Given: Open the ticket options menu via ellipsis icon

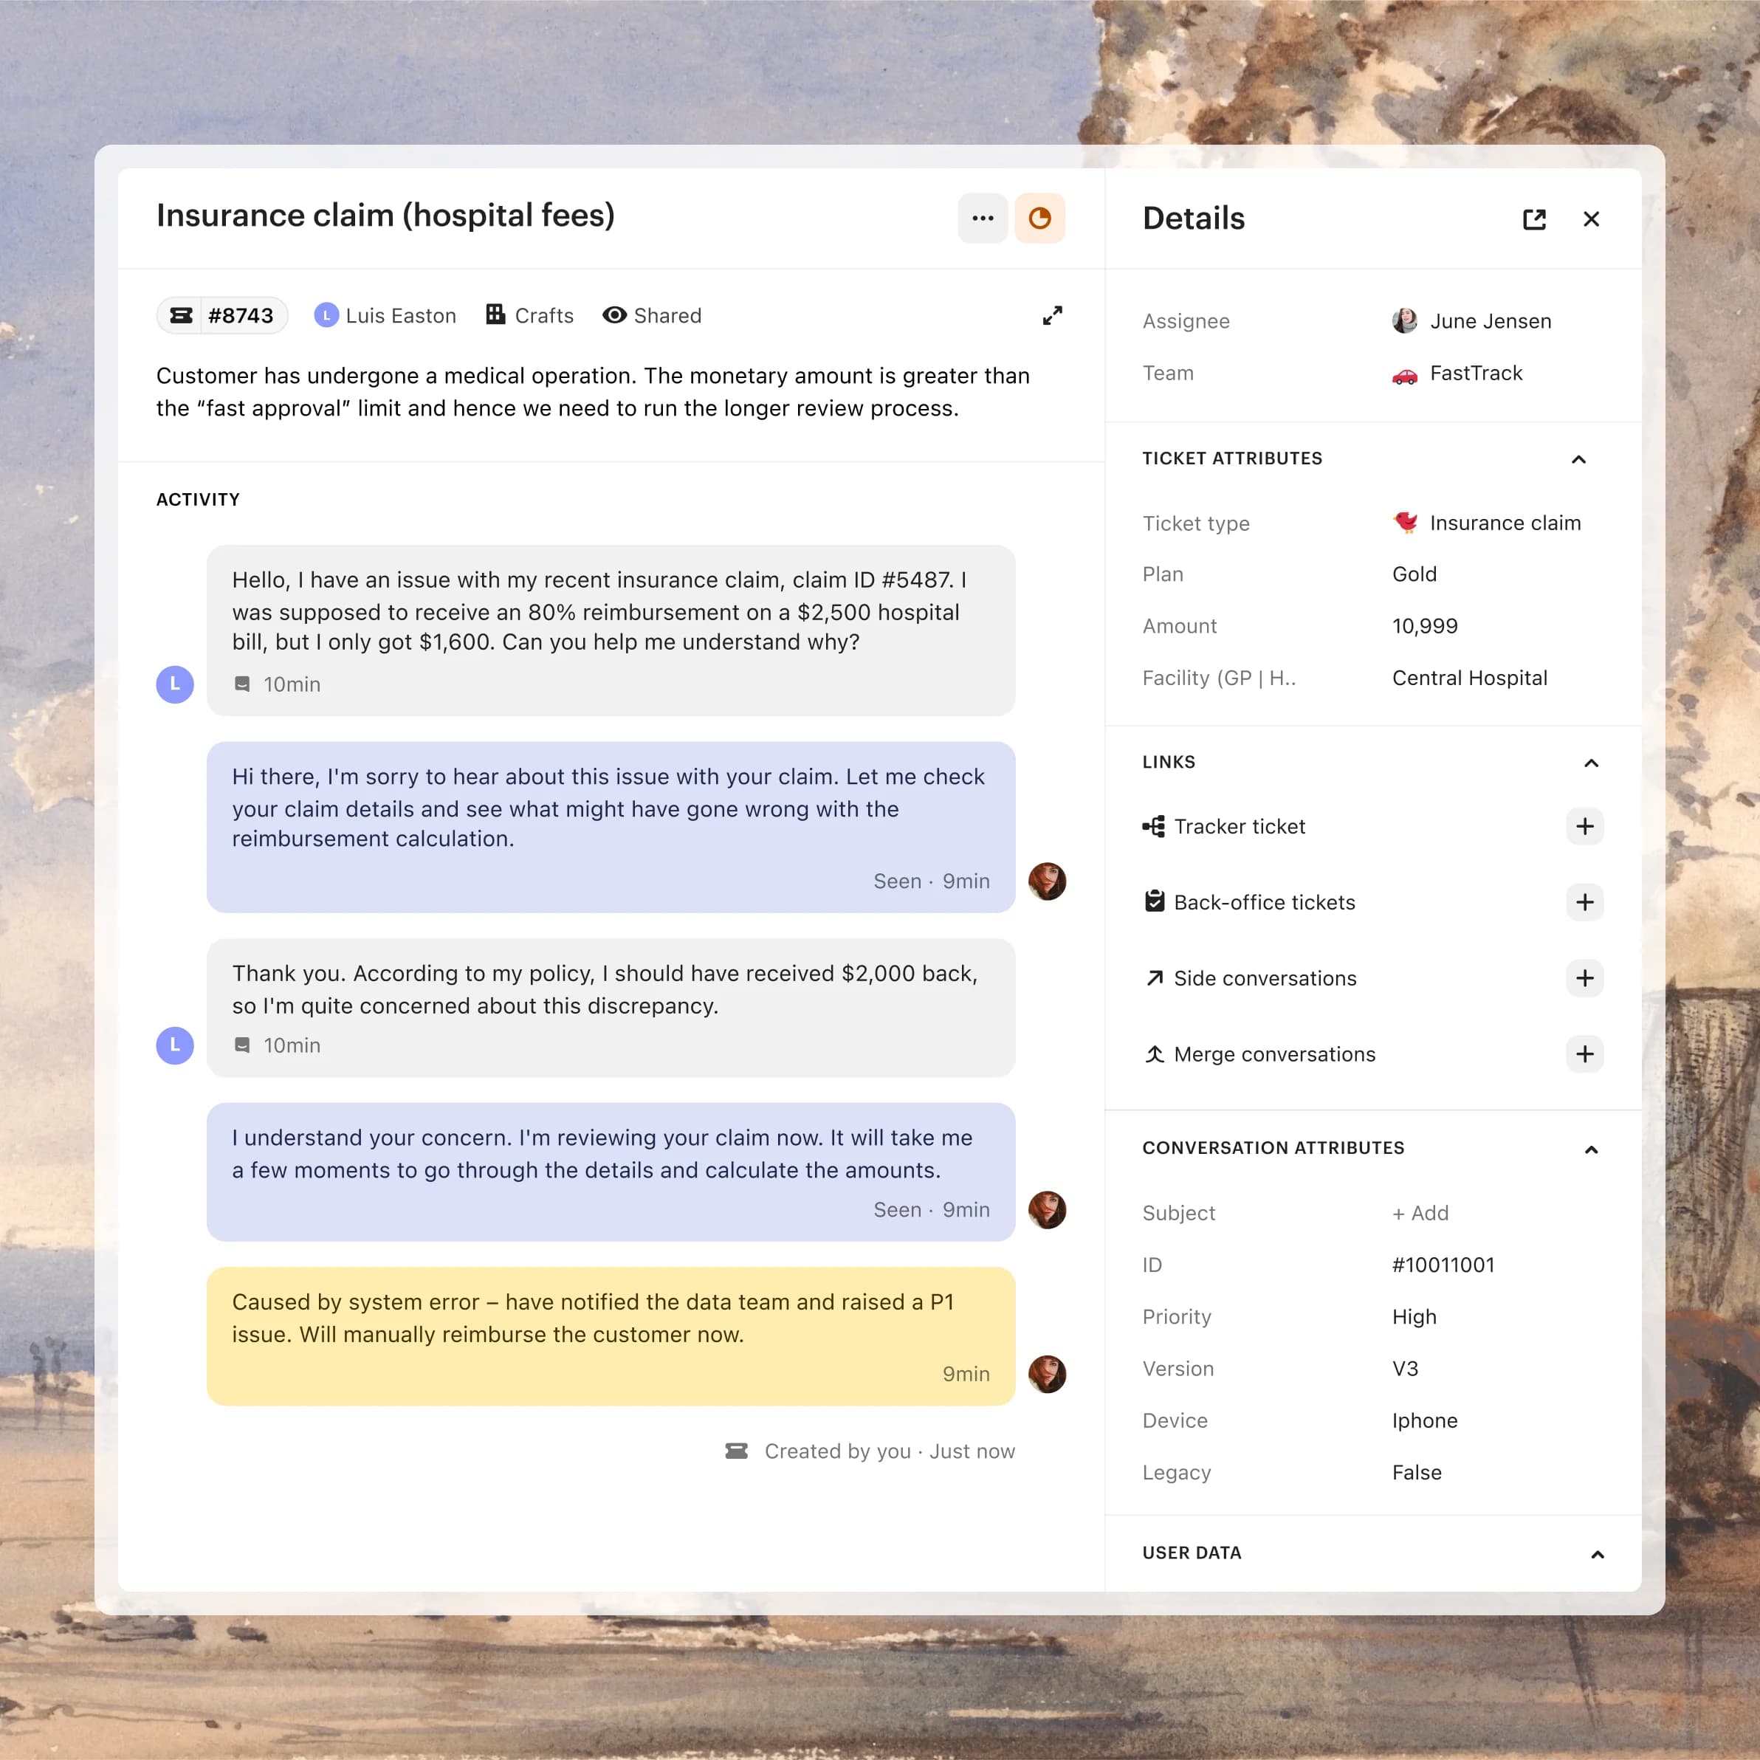Looking at the screenshot, I should pos(982,219).
